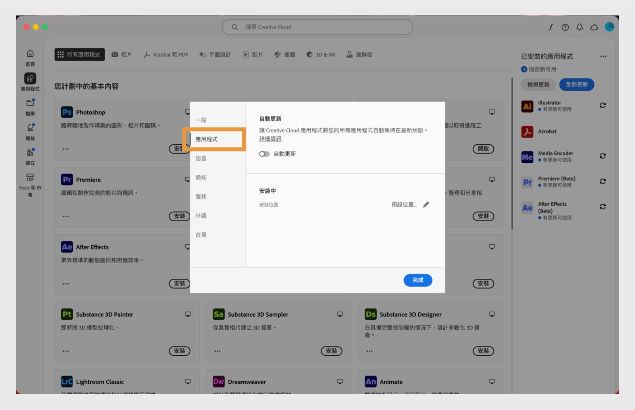
Task: Open the three-dot menu on Premiere card
Action: 65,216
